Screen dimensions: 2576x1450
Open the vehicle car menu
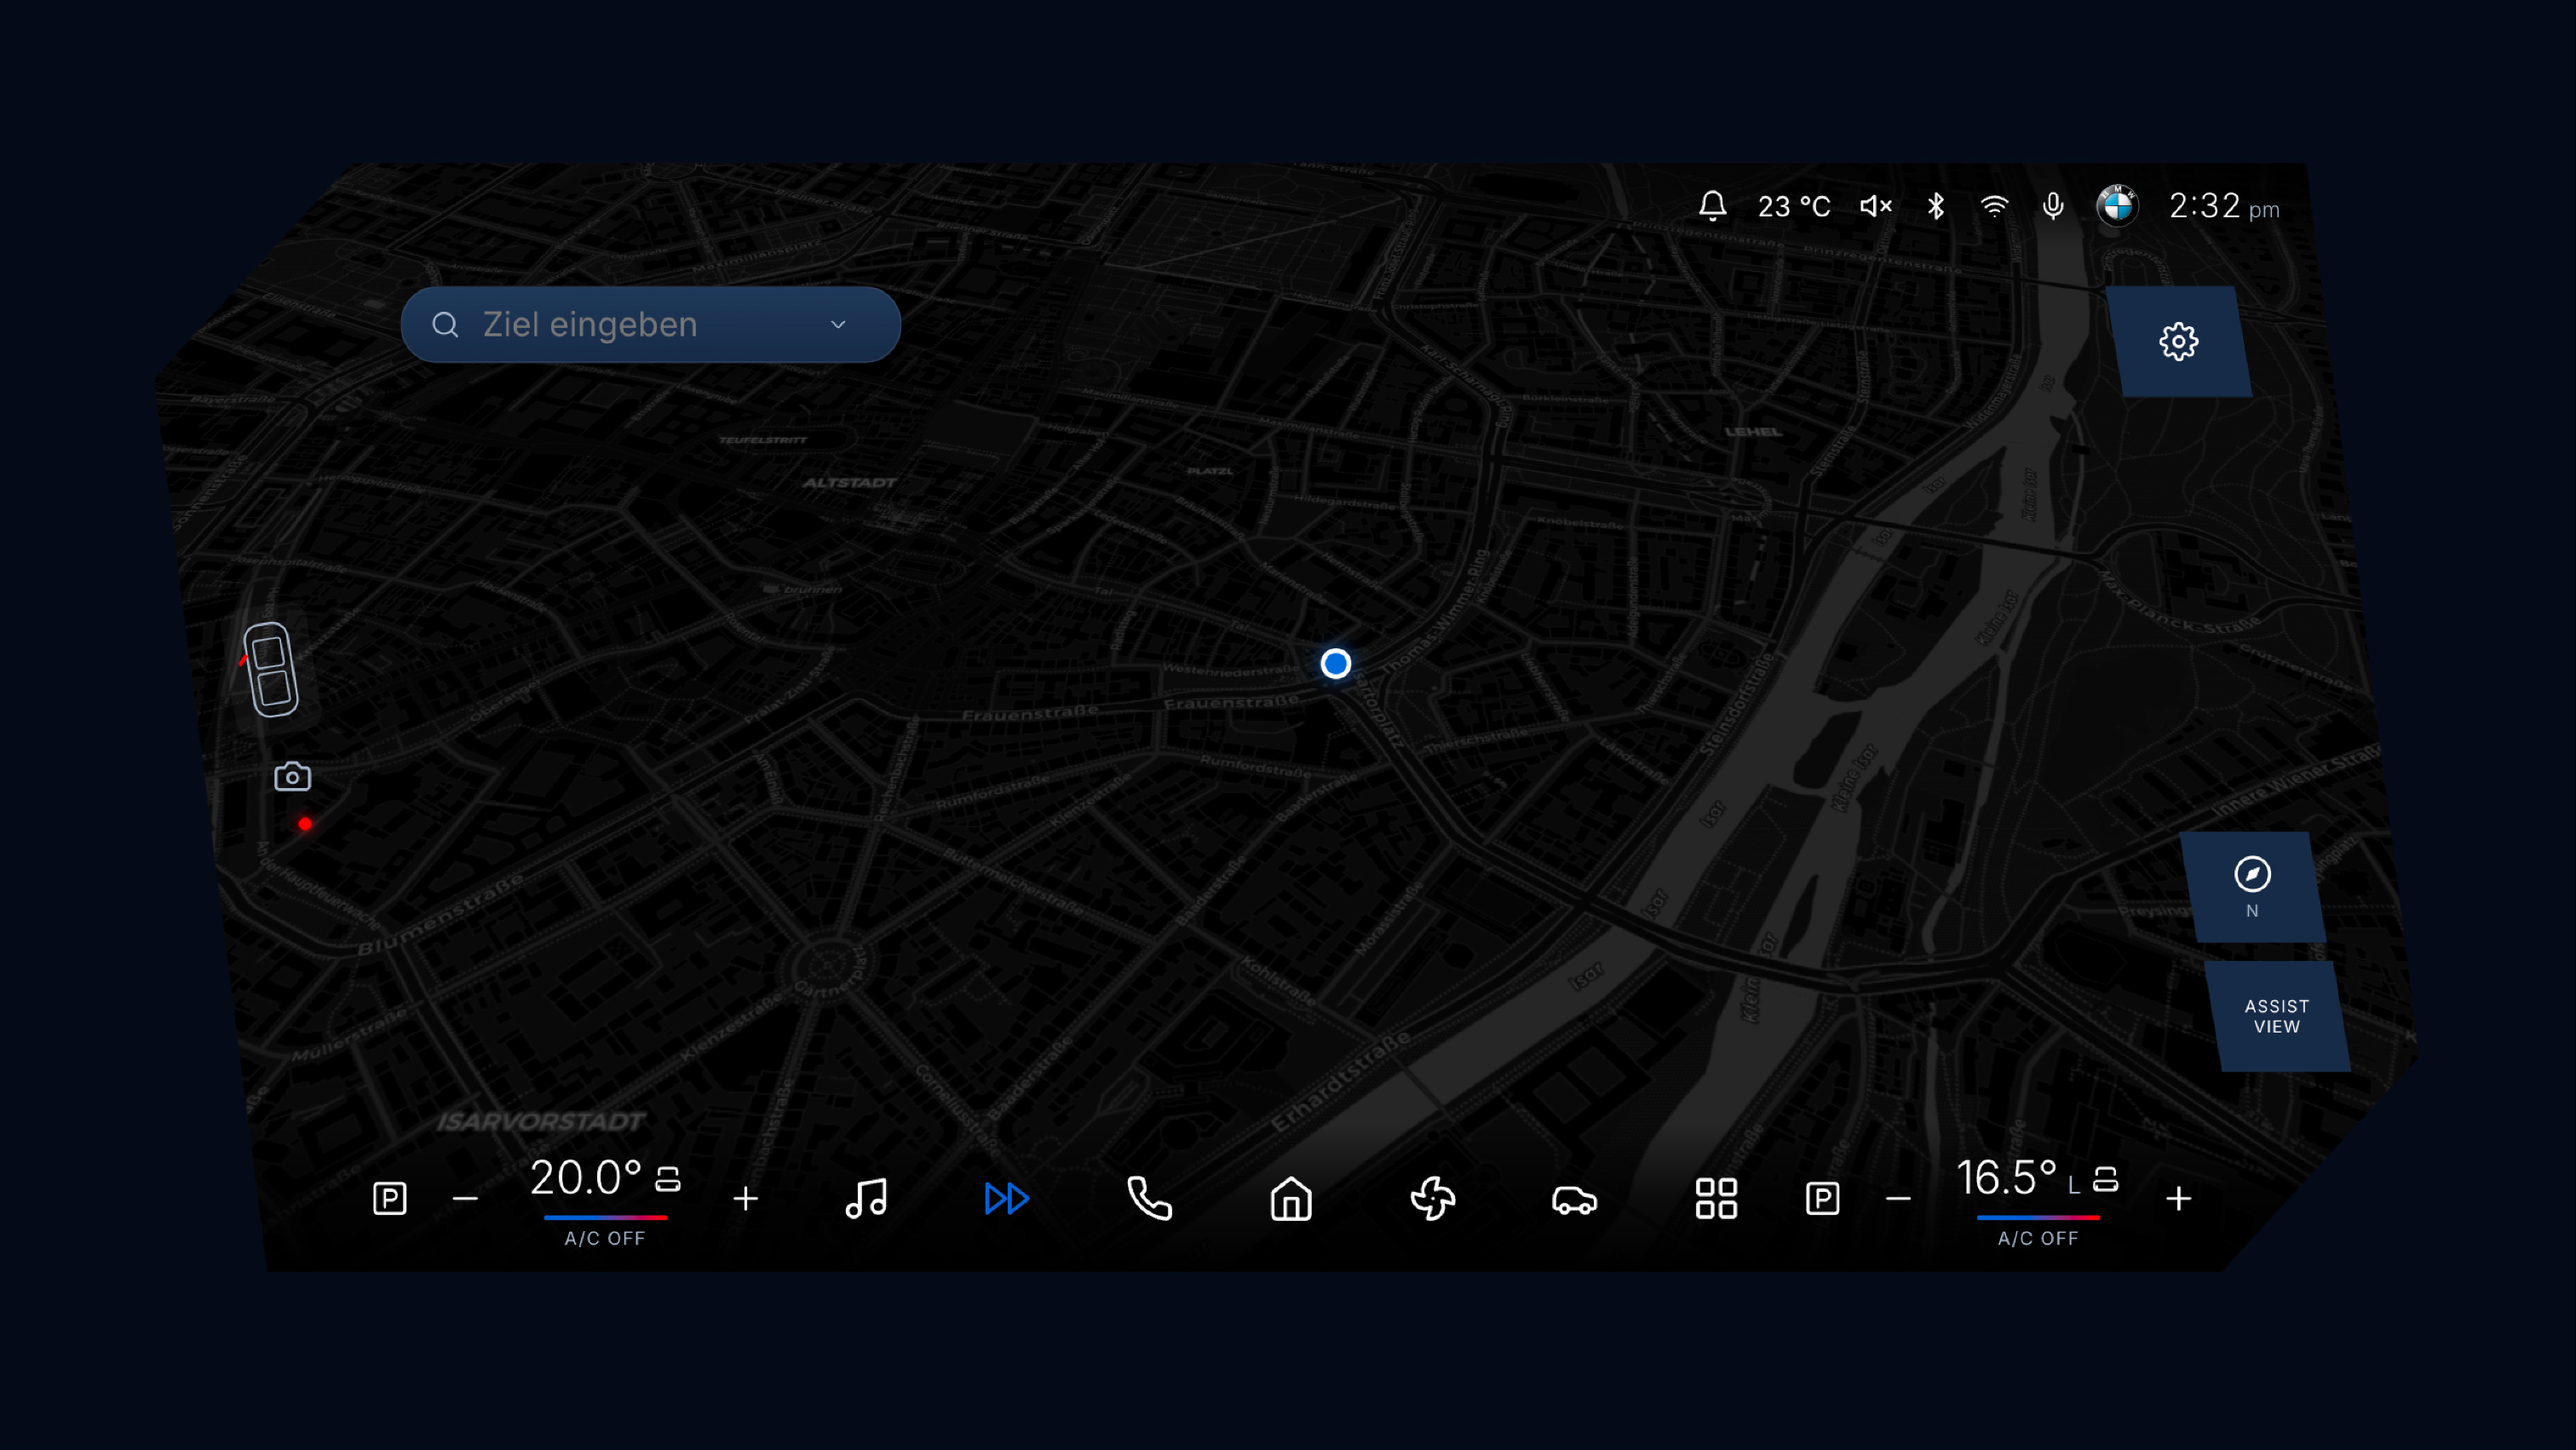click(x=1574, y=1199)
